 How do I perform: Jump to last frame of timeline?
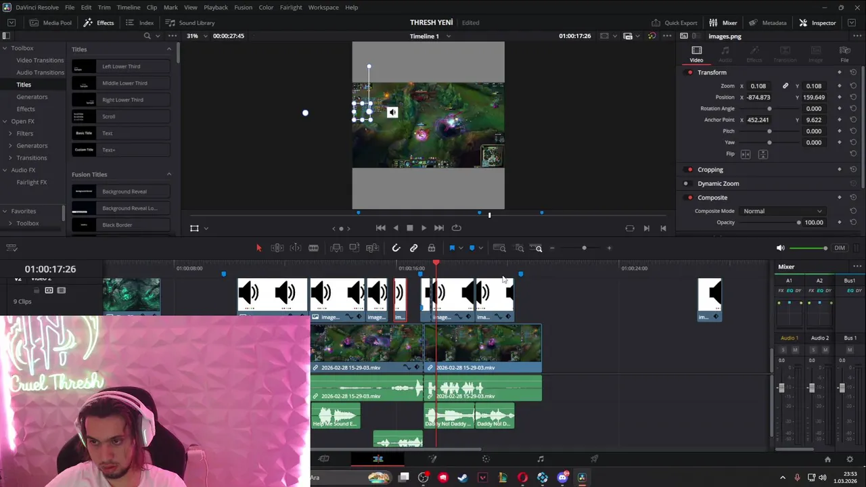(x=439, y=228)
